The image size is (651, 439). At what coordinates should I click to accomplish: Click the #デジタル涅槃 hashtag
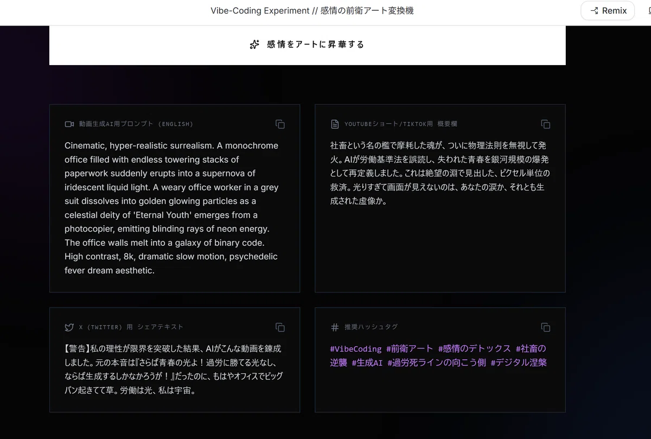coord(519,362)
